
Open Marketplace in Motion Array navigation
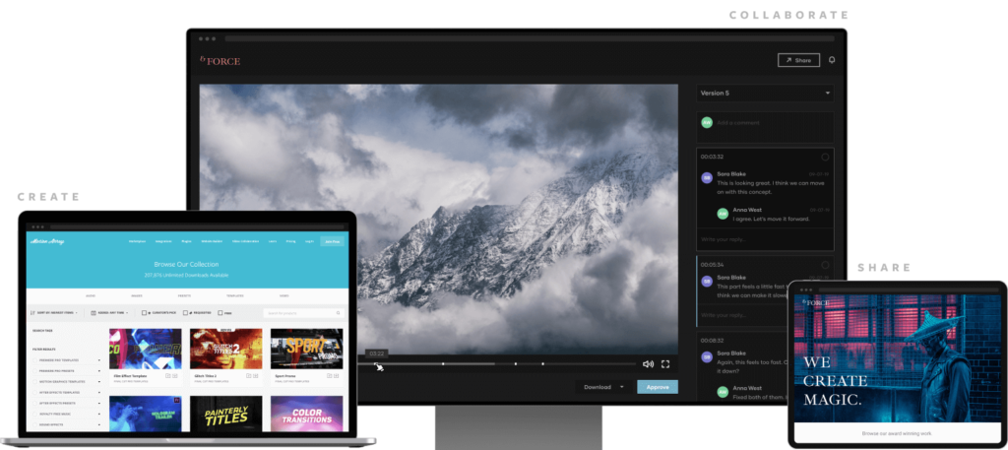[x=137, y=241]
